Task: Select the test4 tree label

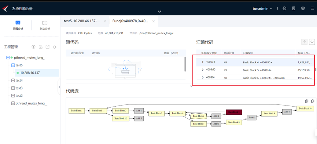Action: pos(19,80)
